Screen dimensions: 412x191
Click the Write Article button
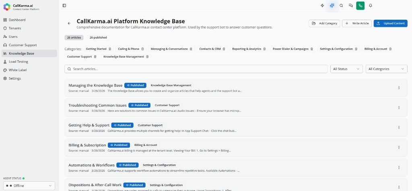click(357, 23)
